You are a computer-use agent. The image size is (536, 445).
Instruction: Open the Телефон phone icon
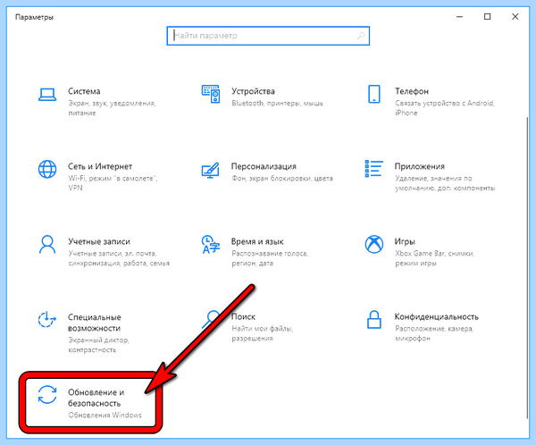(374, 94)
